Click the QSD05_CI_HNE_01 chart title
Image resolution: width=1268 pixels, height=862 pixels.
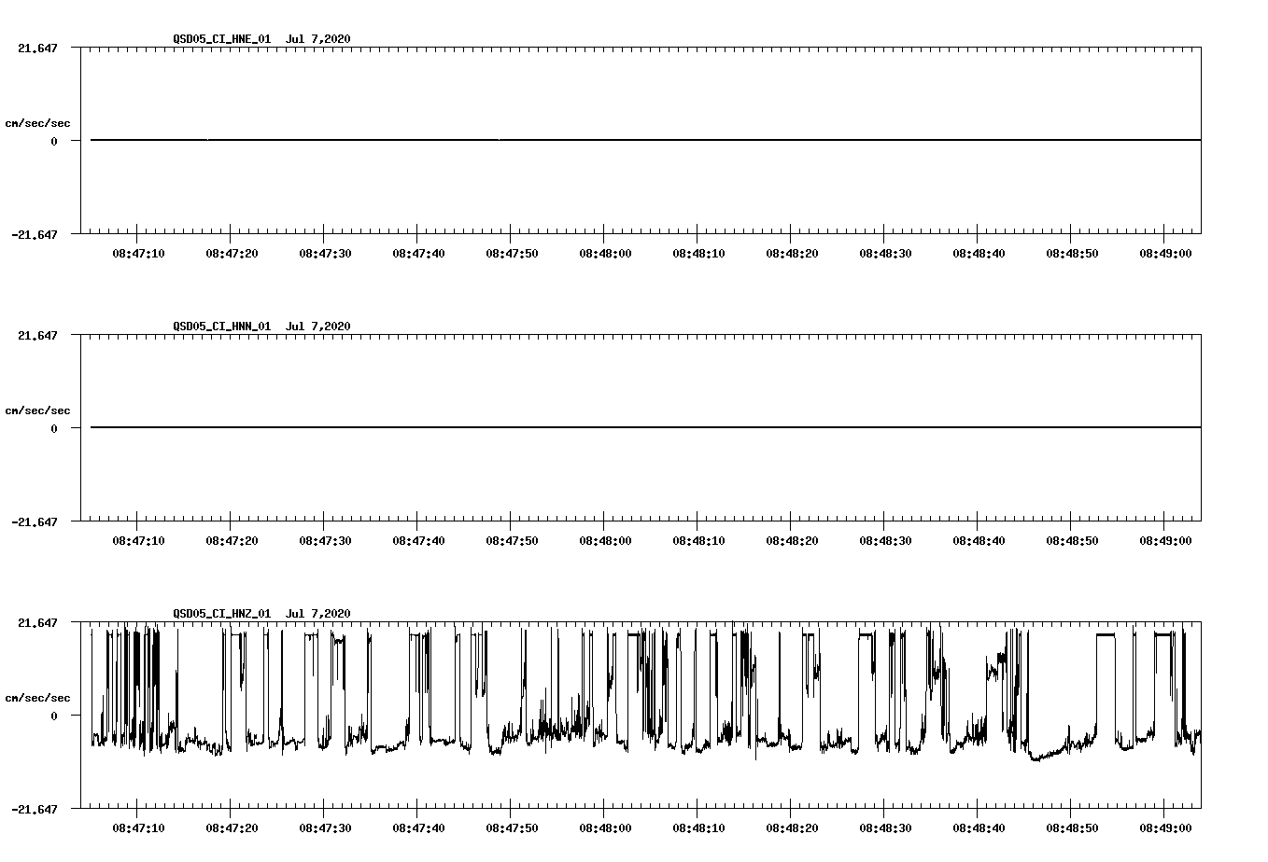[262, 39]
